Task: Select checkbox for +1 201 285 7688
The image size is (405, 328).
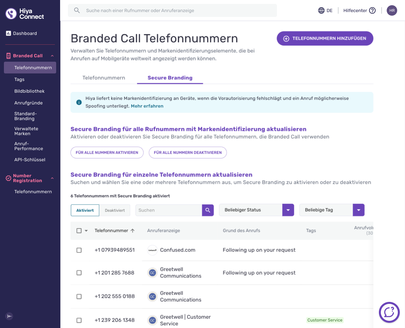Action: pos(79,273)
